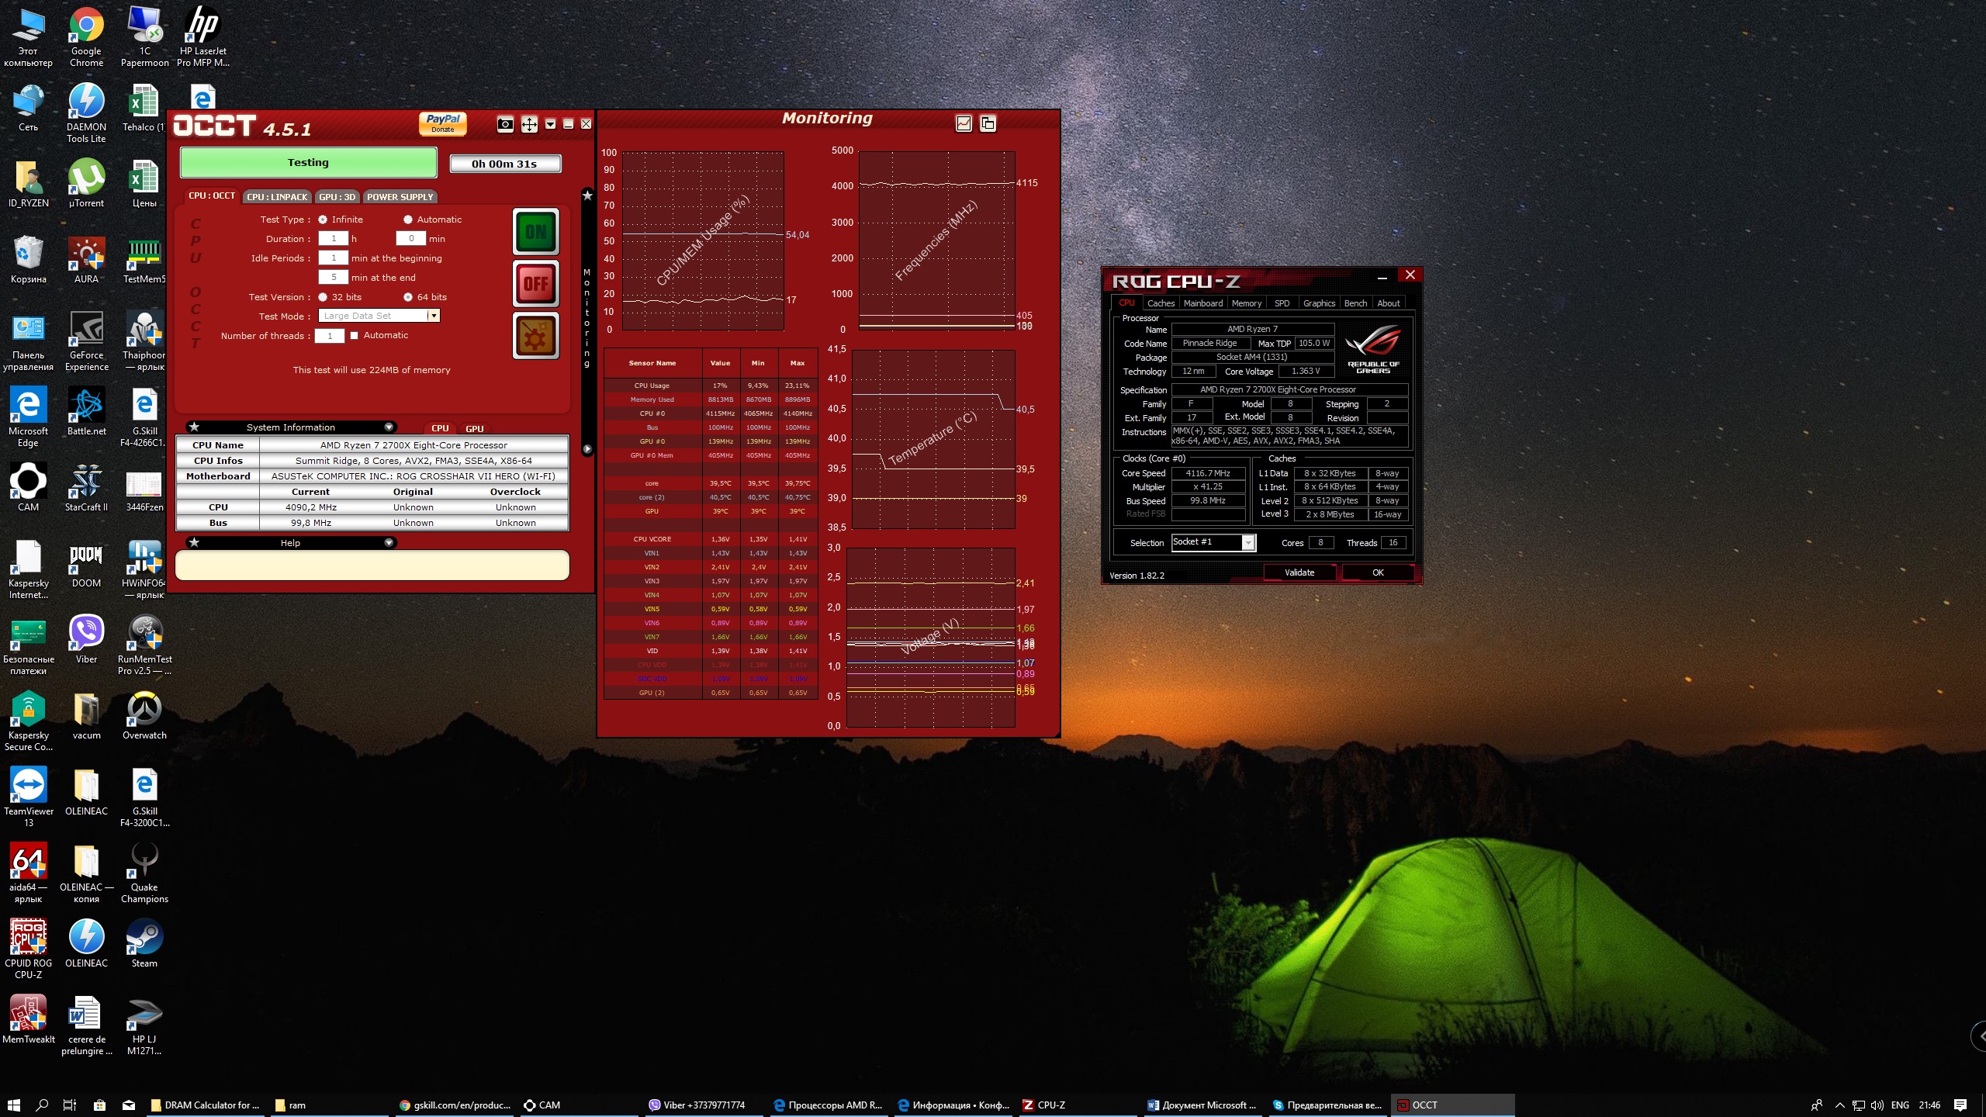
Task: Collapse the System Information section
Action: pos(389,427)
